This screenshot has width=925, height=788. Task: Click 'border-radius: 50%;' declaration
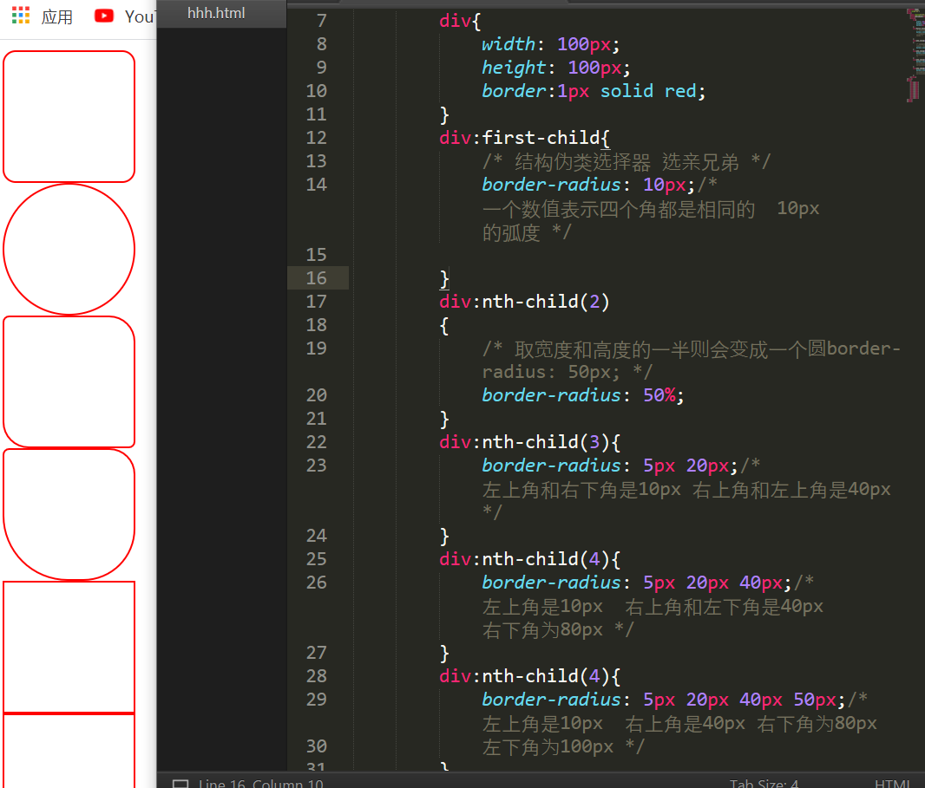(583, 395)
